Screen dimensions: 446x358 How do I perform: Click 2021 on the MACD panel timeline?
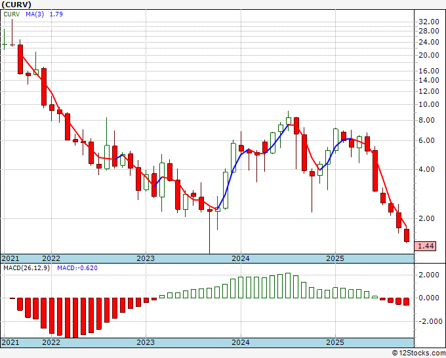(x=10, y=342)
